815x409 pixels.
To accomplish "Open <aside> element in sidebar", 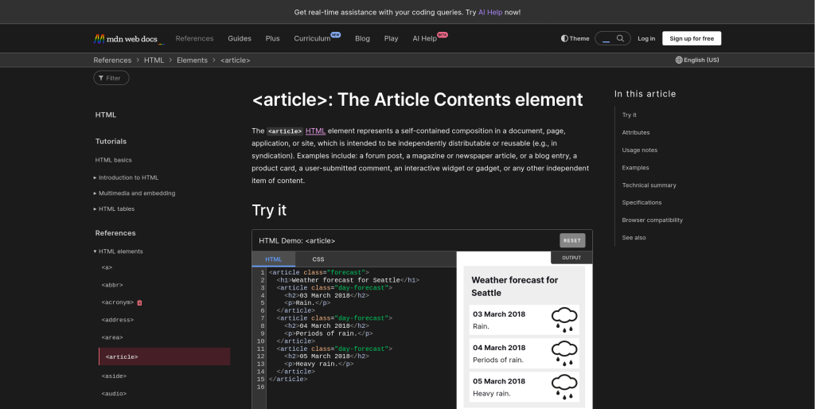I will coord(114,376).
